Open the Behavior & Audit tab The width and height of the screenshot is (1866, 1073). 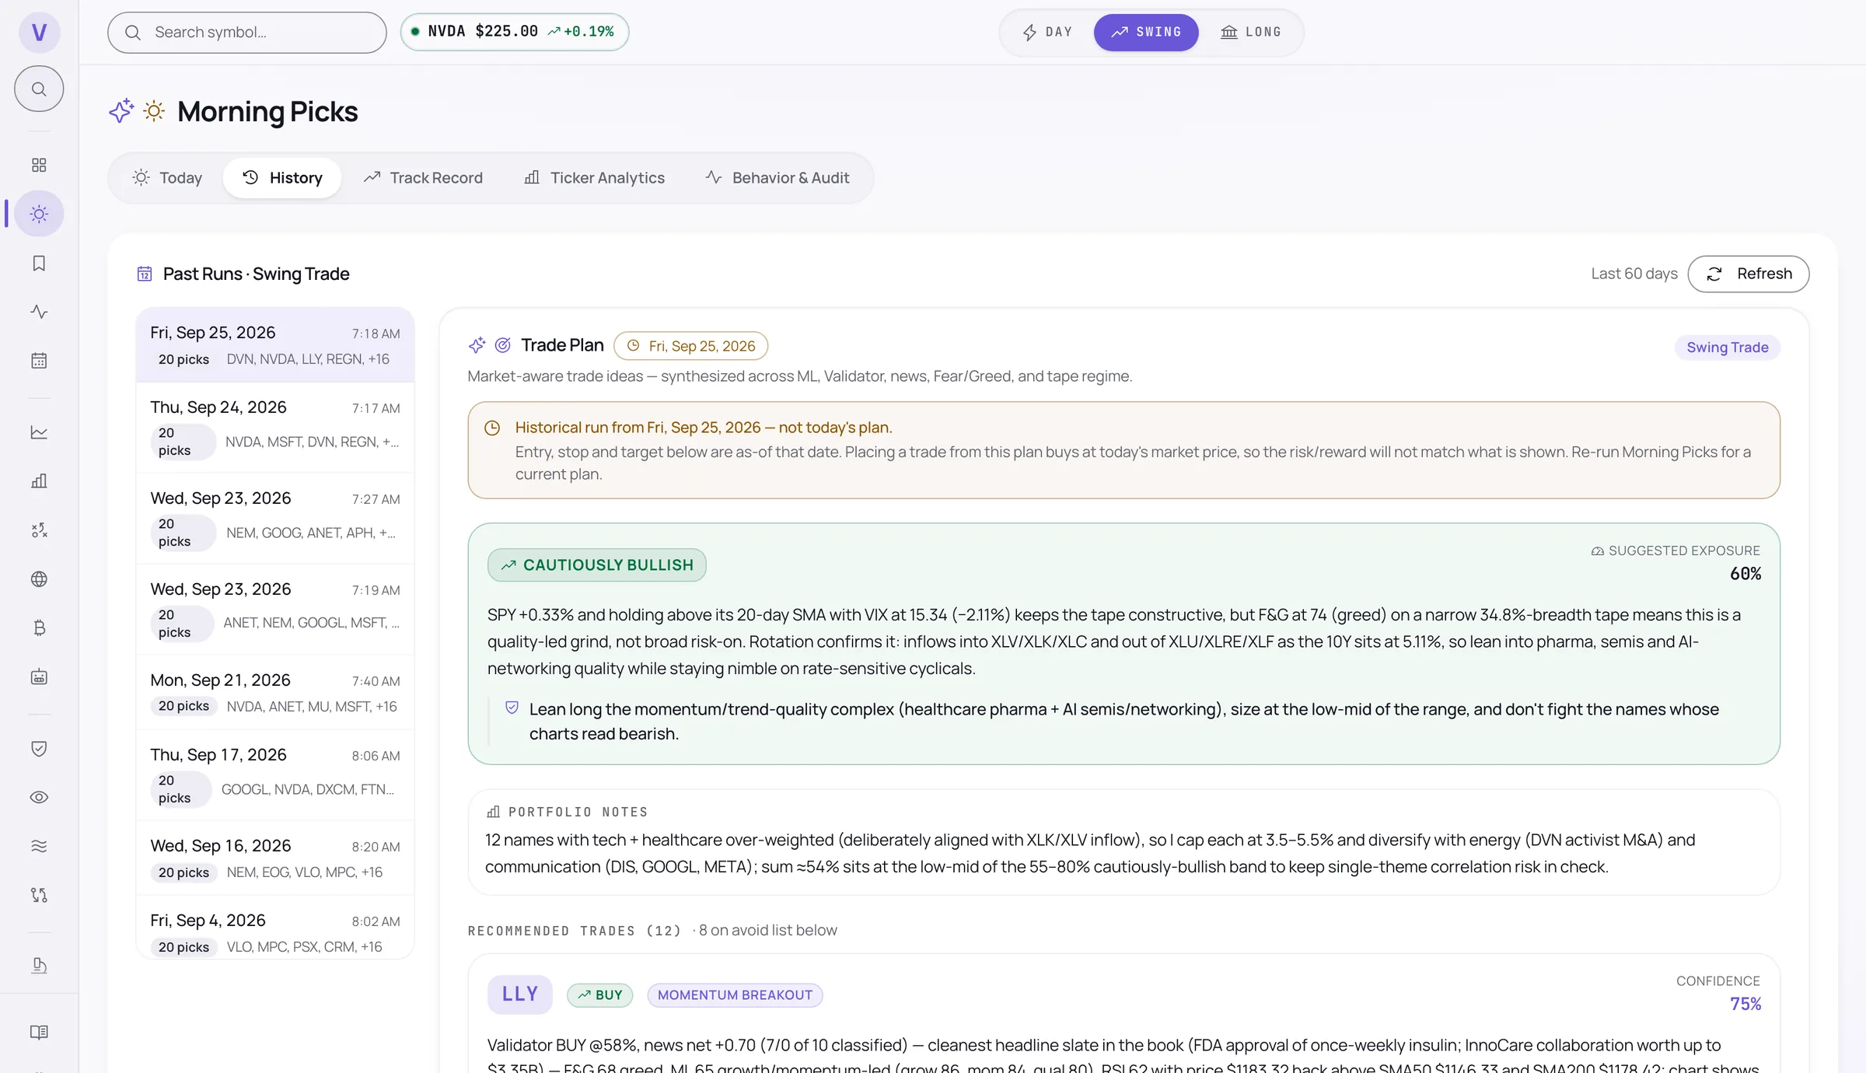[x=777, y=178]
